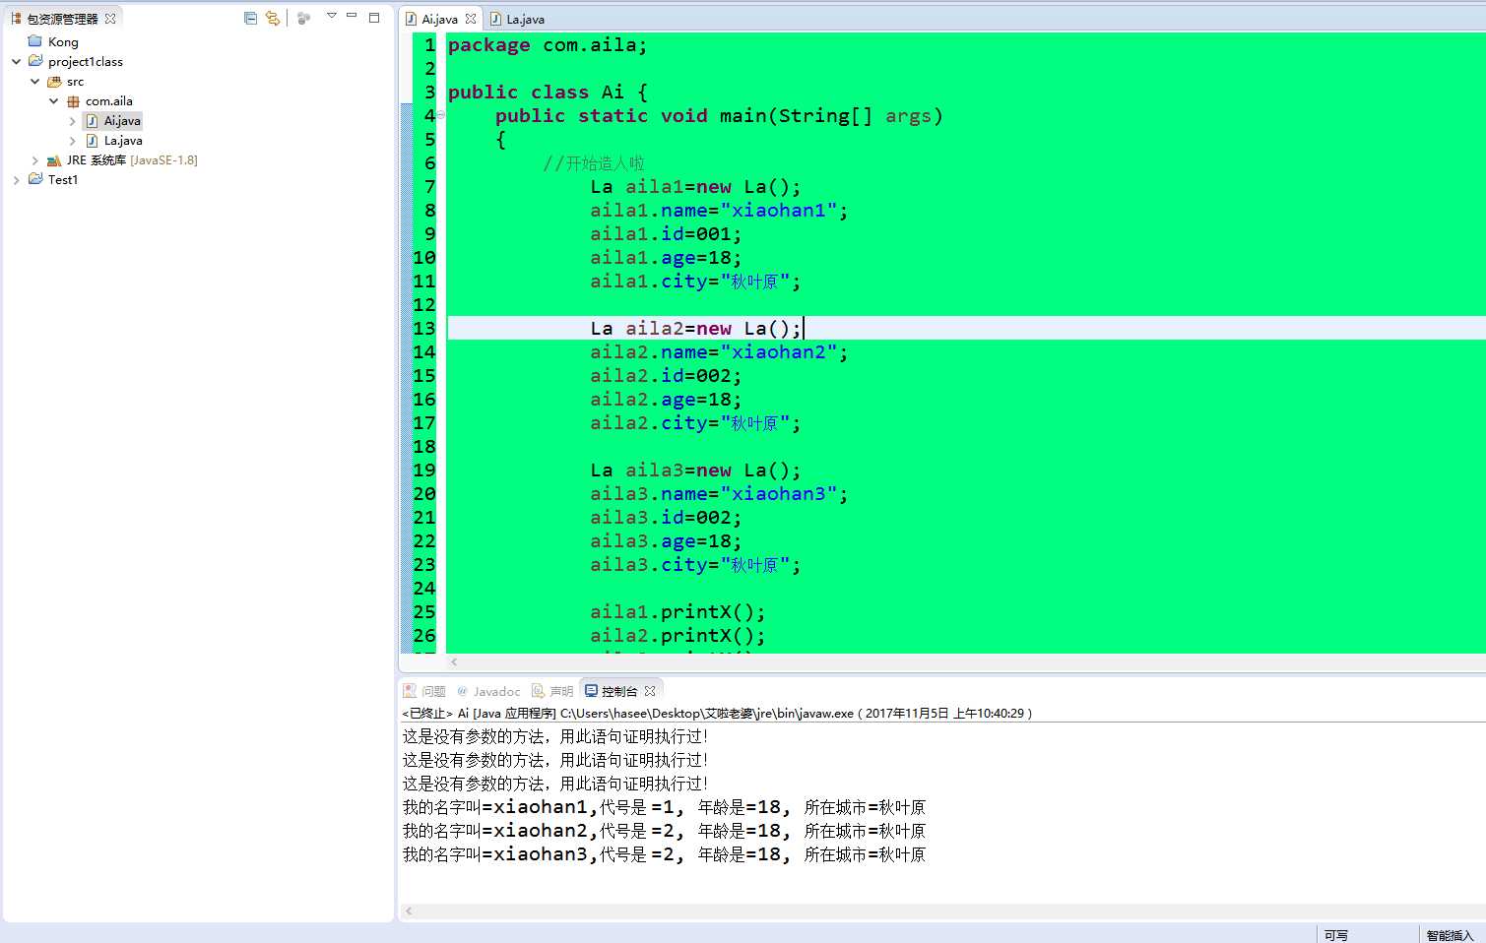Open the 问题 problems tab
1486x943 pixels.
click(x=424, y=691)
